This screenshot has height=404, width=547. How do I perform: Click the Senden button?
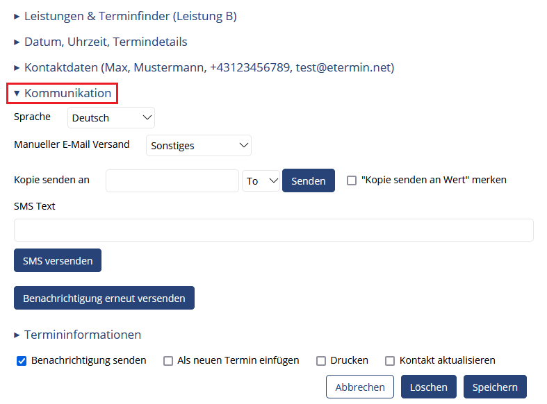(309, 180)
